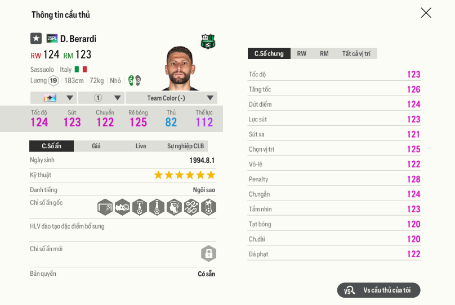
Task: Click the green left foot 5 icon
Action: pos(131,80)
